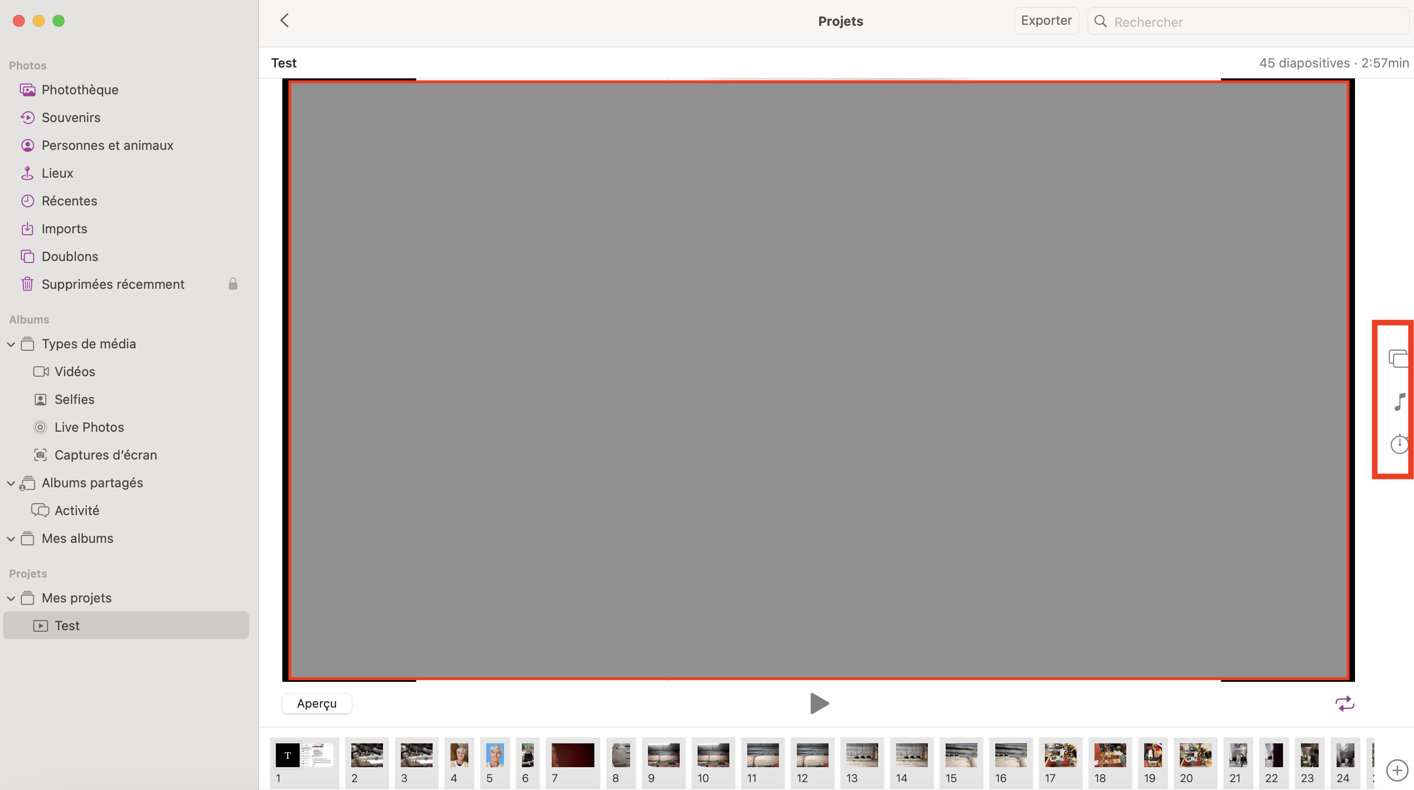Viewport: 1414px width, 790px height.
Task: Select the Test project in sidebar
Action: (x=67, y=625)
